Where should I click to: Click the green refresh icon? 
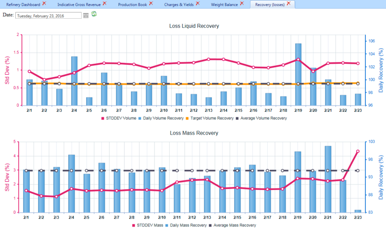94,14
